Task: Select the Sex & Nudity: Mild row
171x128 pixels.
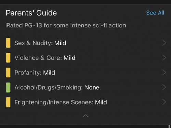Action: [x=85, y=43]
